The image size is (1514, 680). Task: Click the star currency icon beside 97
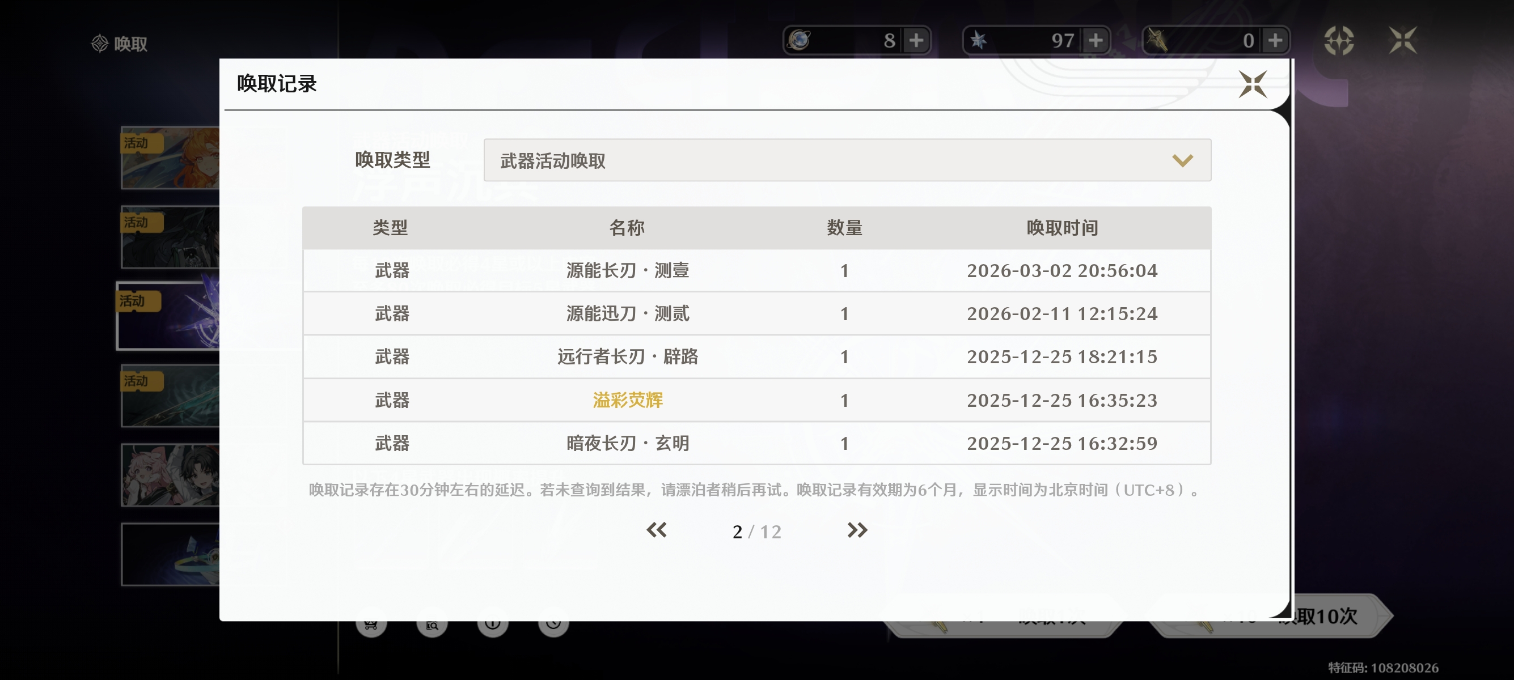[979, 41]
